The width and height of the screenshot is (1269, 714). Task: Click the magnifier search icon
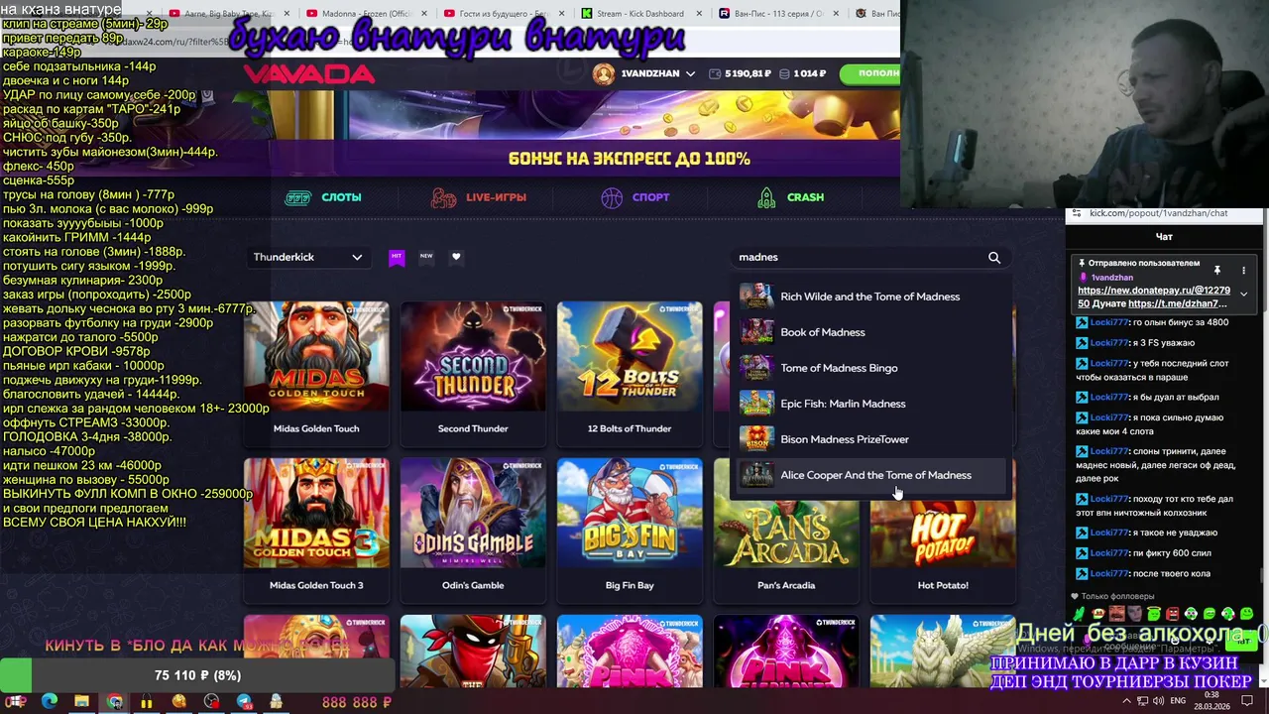click(994, 257)
